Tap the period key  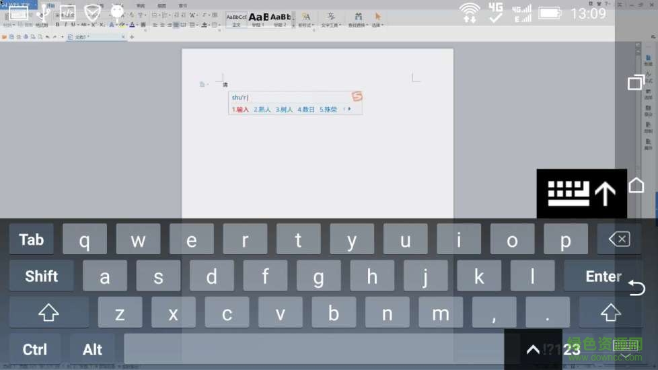pyautogui.click(x=548, y=313)
